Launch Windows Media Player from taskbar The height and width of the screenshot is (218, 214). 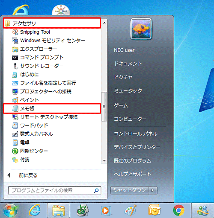(x=106, y=210)
